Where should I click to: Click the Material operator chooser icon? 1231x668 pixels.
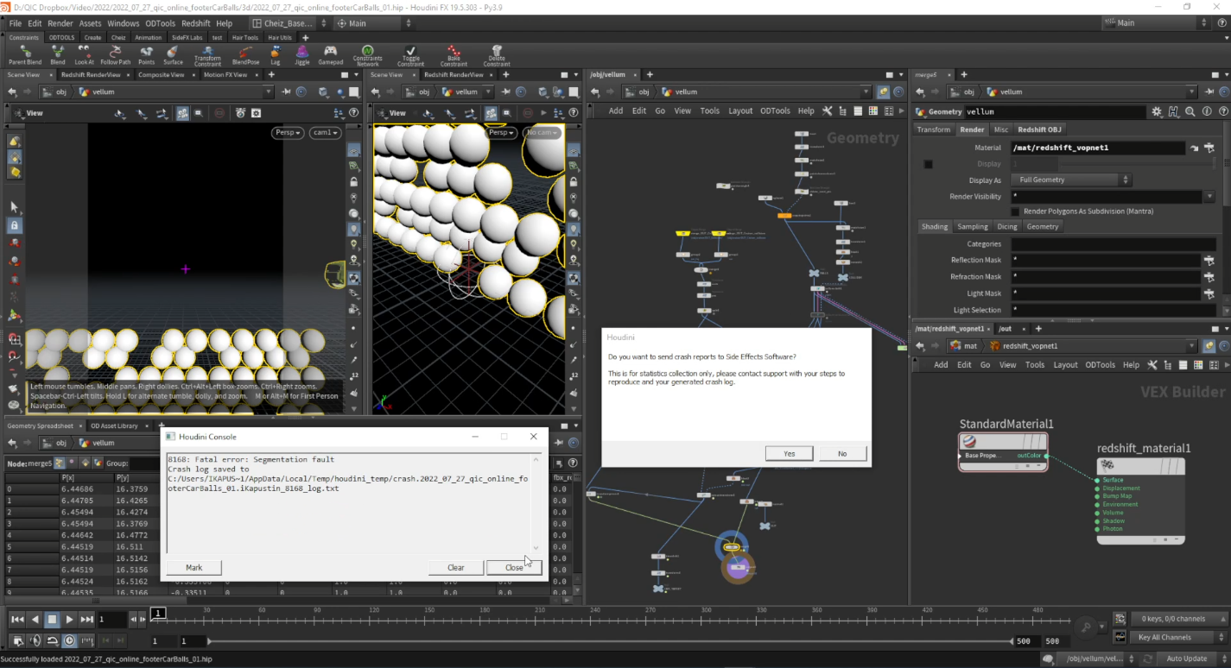tap(1209, 148)
